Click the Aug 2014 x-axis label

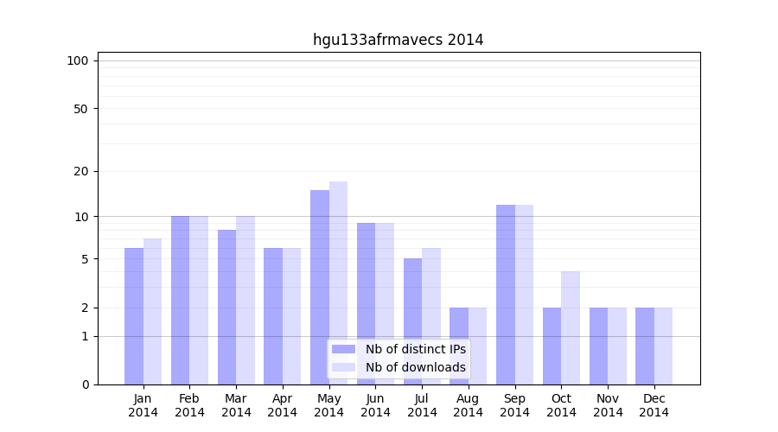(469, 405)
